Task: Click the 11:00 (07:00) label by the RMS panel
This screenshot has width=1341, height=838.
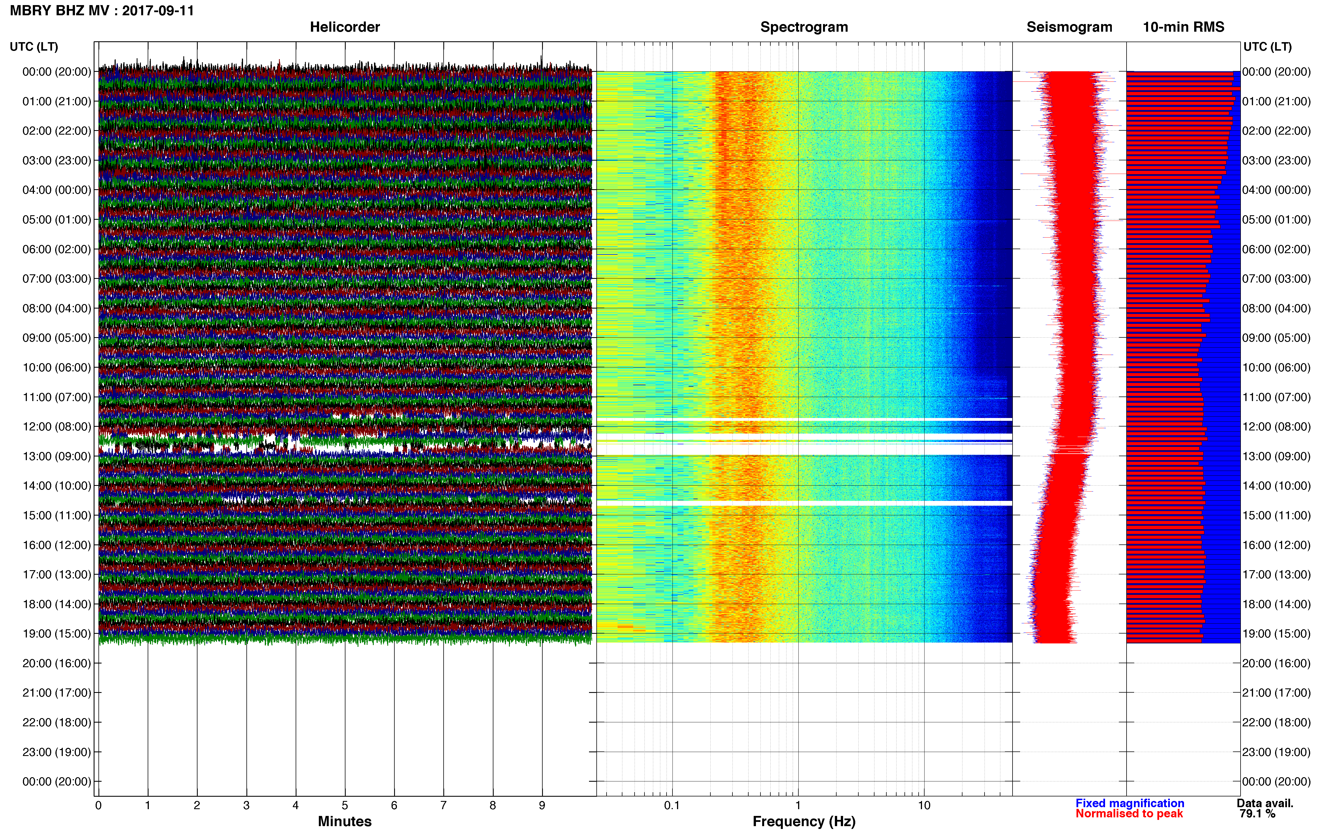Action: 1277,397
